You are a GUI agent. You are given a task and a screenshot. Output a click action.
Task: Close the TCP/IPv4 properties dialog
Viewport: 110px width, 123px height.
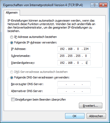tap(103, 5)
